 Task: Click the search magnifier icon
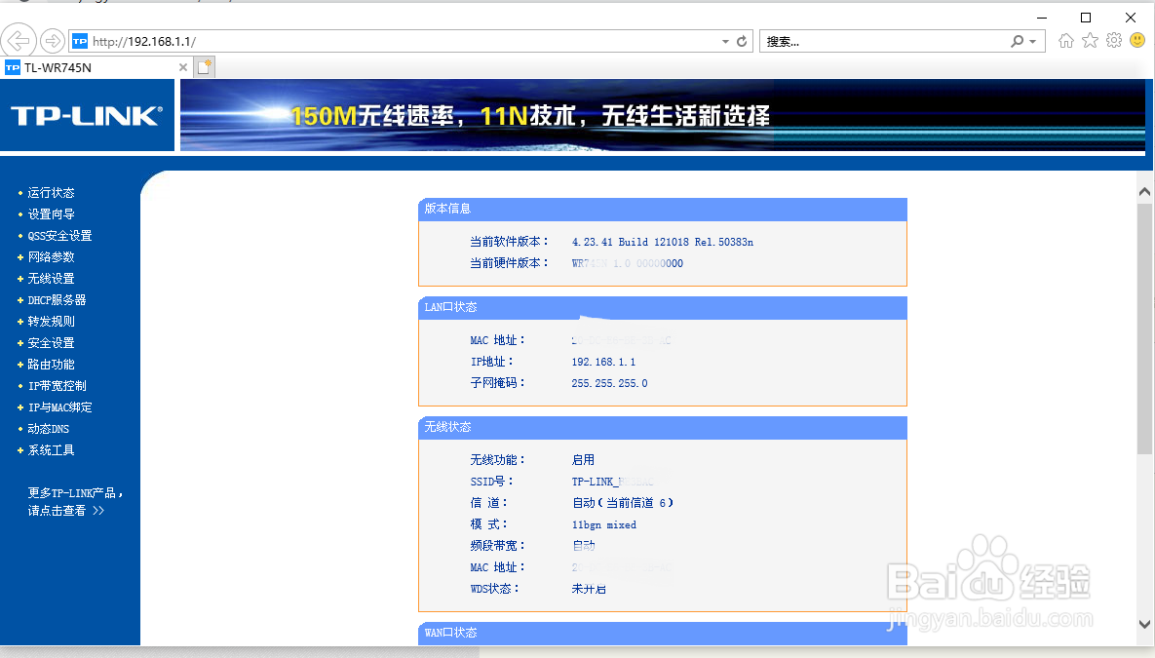point(1017,41)
